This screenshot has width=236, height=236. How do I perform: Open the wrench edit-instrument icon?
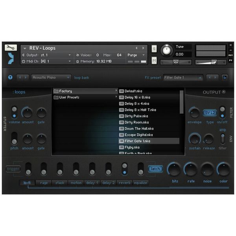pos(11,48)
